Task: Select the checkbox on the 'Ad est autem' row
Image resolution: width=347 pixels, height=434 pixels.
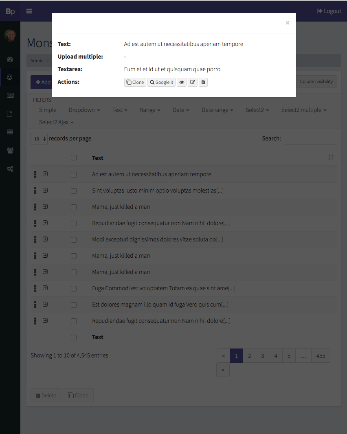Action: pyautogui.click(x=74, y=174)
